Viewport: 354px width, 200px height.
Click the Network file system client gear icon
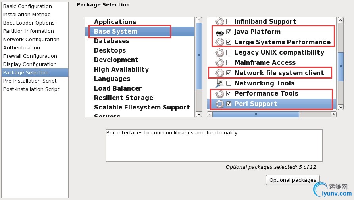220,73
